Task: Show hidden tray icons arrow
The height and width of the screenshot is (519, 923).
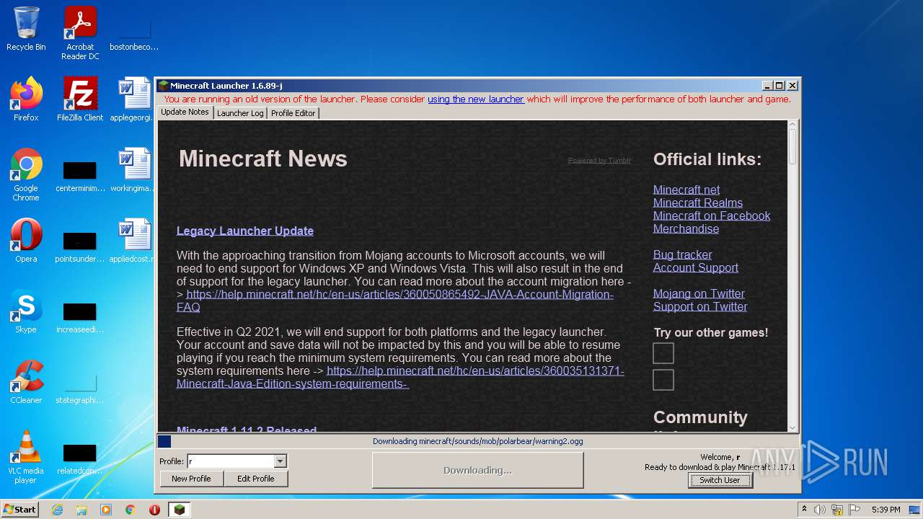Action: [805, 510]
